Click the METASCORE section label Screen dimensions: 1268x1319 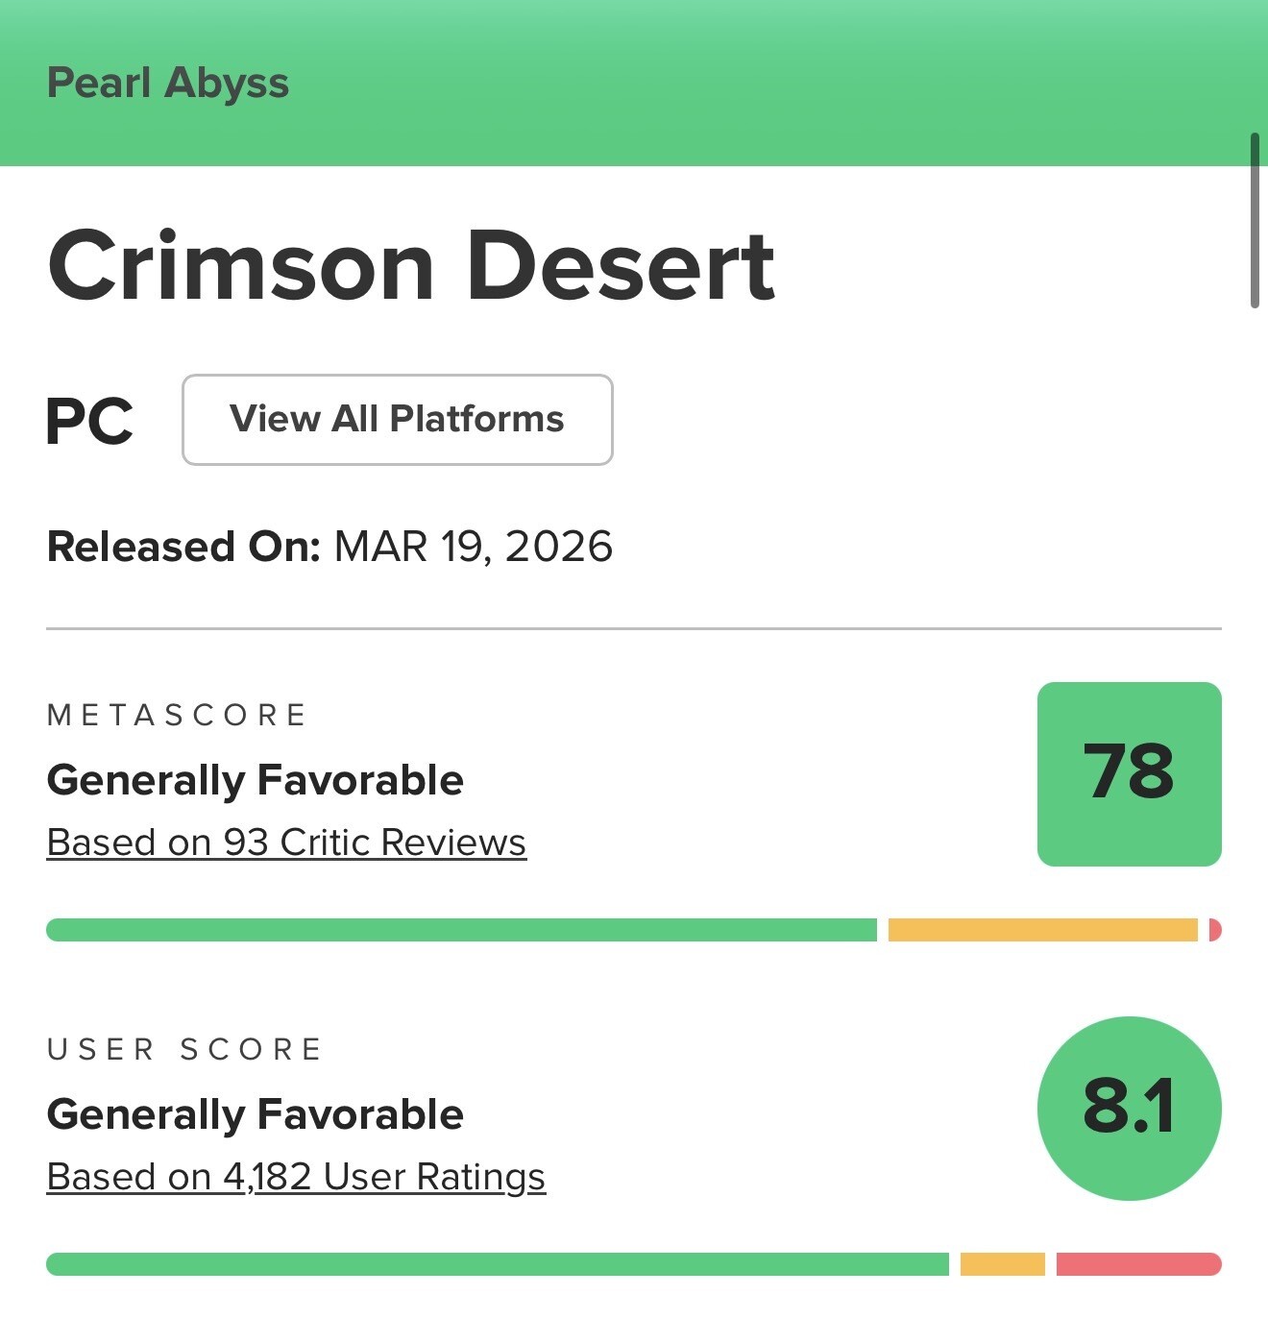pos(177,715)
